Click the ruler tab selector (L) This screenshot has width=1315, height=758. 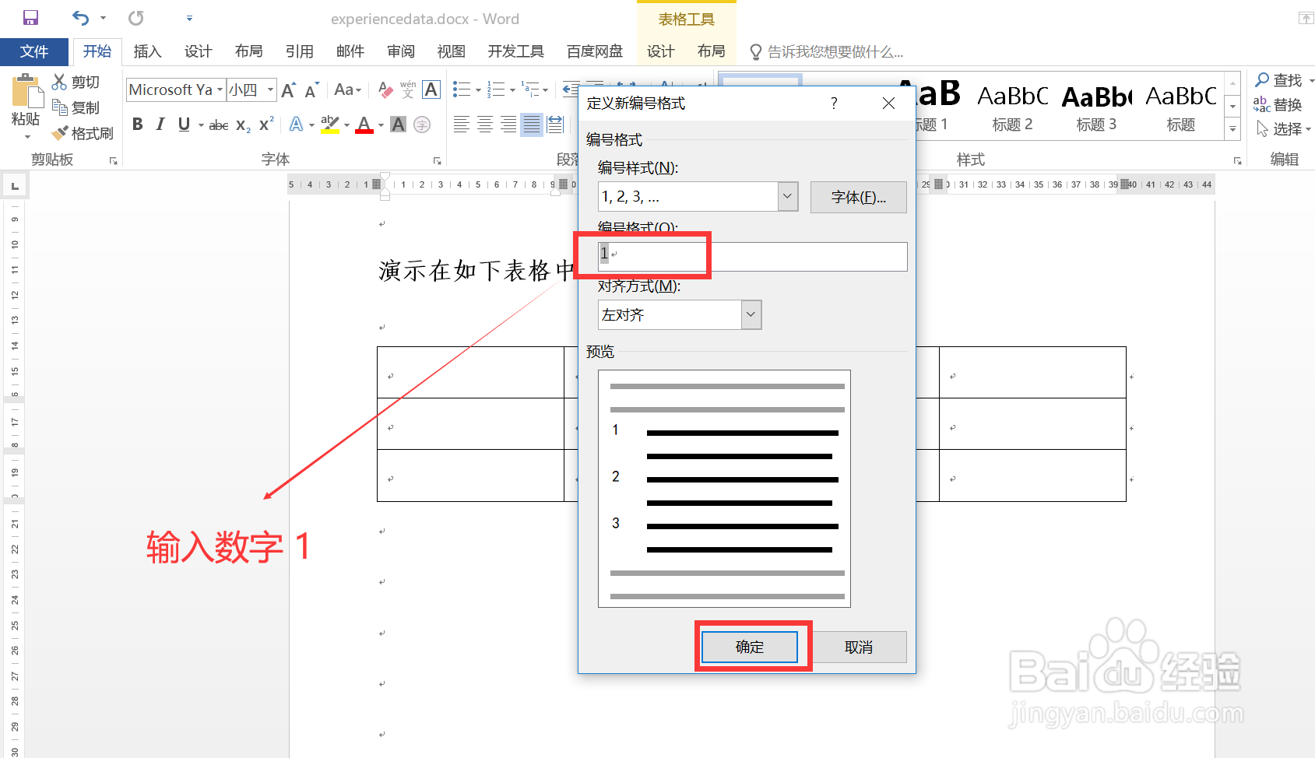[x=15, y=185]
